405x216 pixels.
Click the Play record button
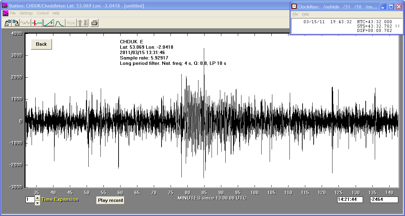110,200
